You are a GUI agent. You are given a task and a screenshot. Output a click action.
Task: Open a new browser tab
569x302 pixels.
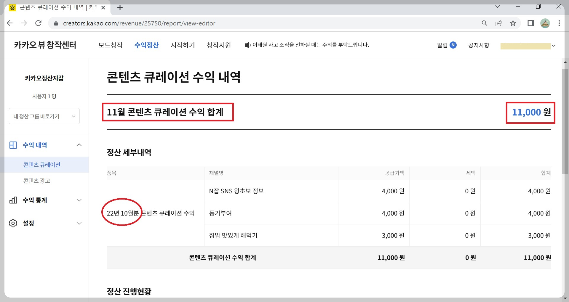tap(120, 8)
